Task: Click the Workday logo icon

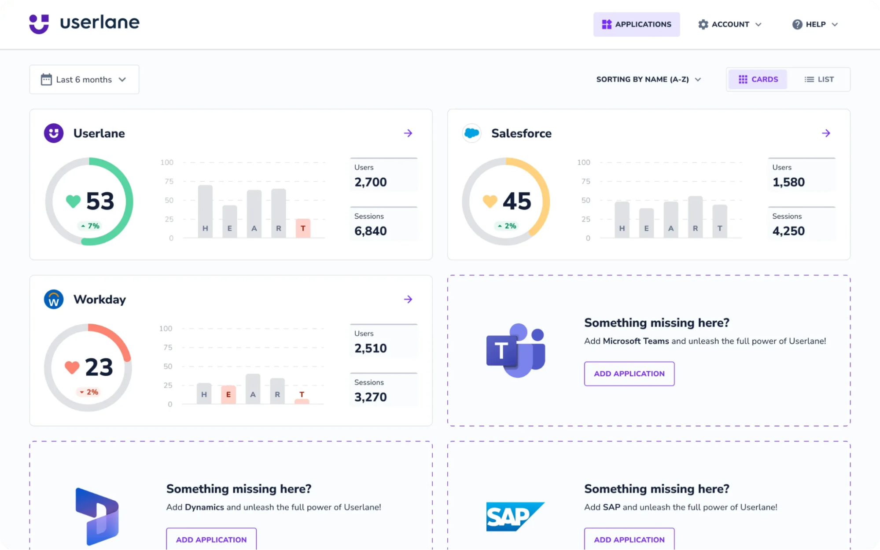Action: click(x=54, y=299)
